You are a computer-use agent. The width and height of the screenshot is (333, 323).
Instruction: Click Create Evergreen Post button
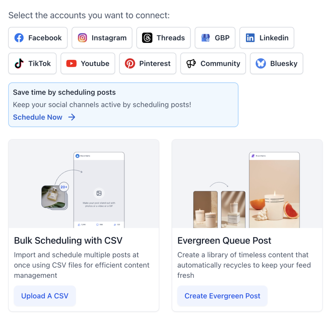click(222, 296)
